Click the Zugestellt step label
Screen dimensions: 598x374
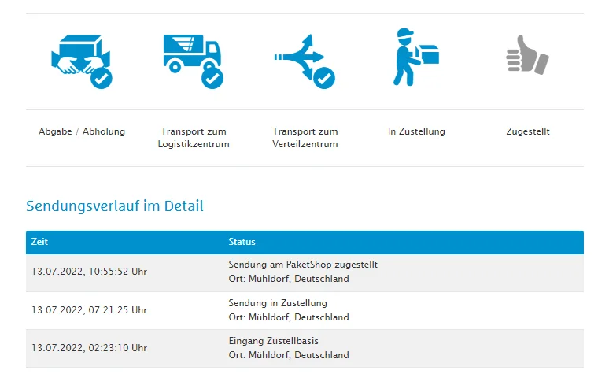[528, 131]
